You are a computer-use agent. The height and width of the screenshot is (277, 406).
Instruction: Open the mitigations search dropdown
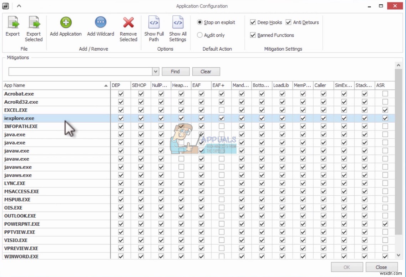[155, 71]
